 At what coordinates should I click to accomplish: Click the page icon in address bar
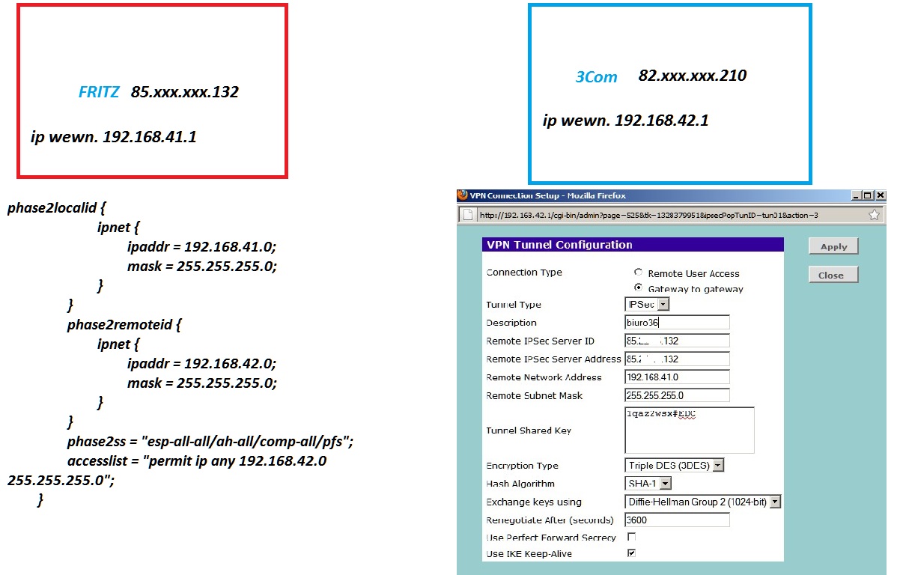pyautogui.click(x=468, y=215)
